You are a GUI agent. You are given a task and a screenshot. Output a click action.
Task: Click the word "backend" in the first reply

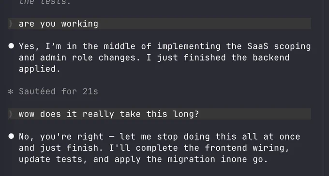(271, 58)
